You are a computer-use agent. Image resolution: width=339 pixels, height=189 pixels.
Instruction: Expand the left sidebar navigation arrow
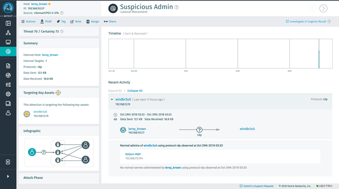point(8,176)
